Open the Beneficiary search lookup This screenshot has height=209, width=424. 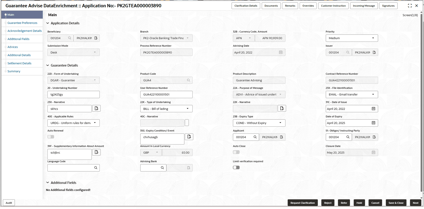tap(69, 38)
